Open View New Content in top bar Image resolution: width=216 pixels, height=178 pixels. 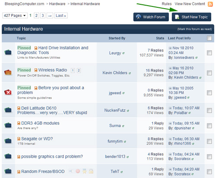tap(190, 4)
